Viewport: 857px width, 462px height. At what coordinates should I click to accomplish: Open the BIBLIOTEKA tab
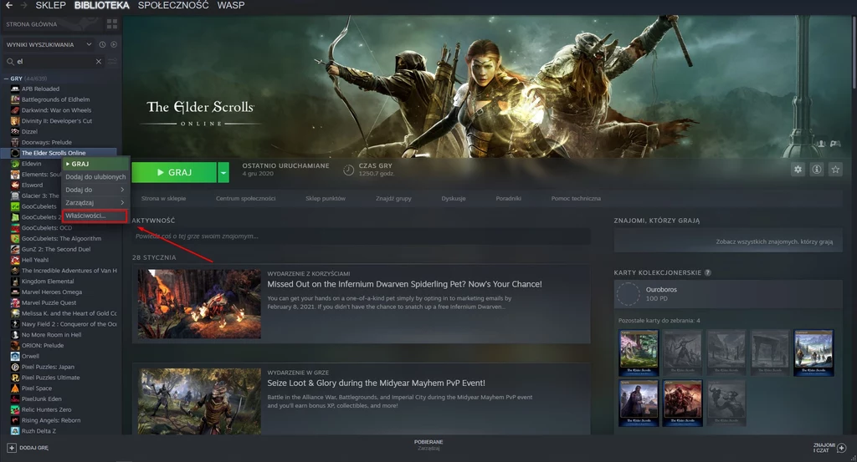tap(101, 6)
